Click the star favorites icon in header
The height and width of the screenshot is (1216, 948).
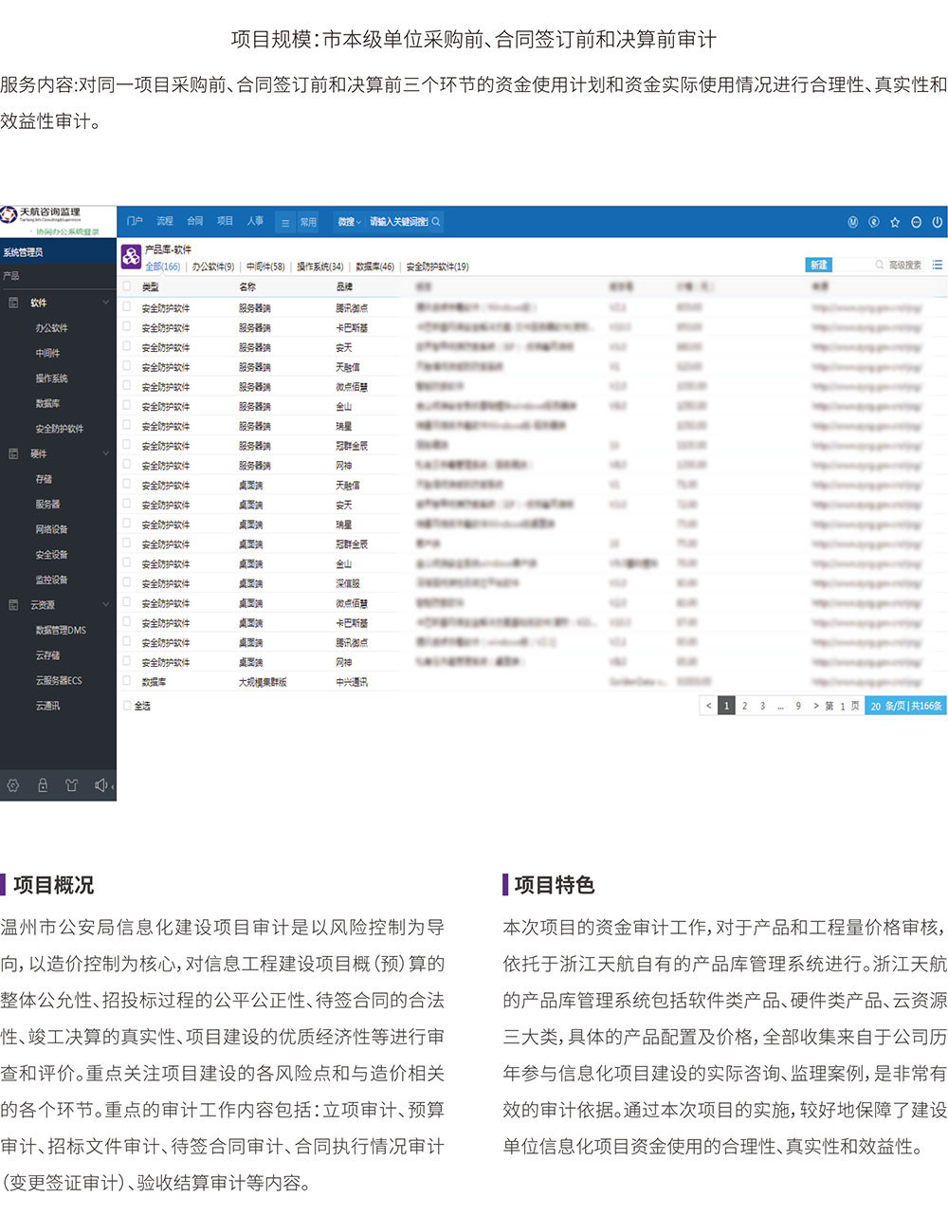pos(895,222)
